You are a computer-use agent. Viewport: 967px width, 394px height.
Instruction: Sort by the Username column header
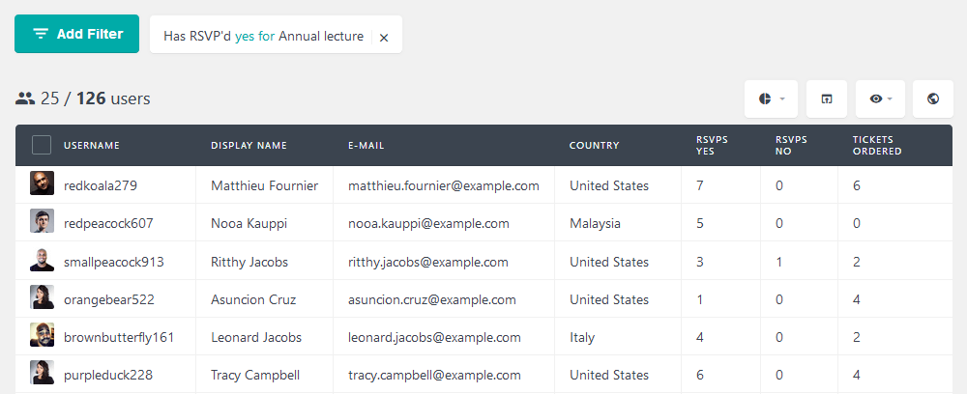tap(91, 146)
